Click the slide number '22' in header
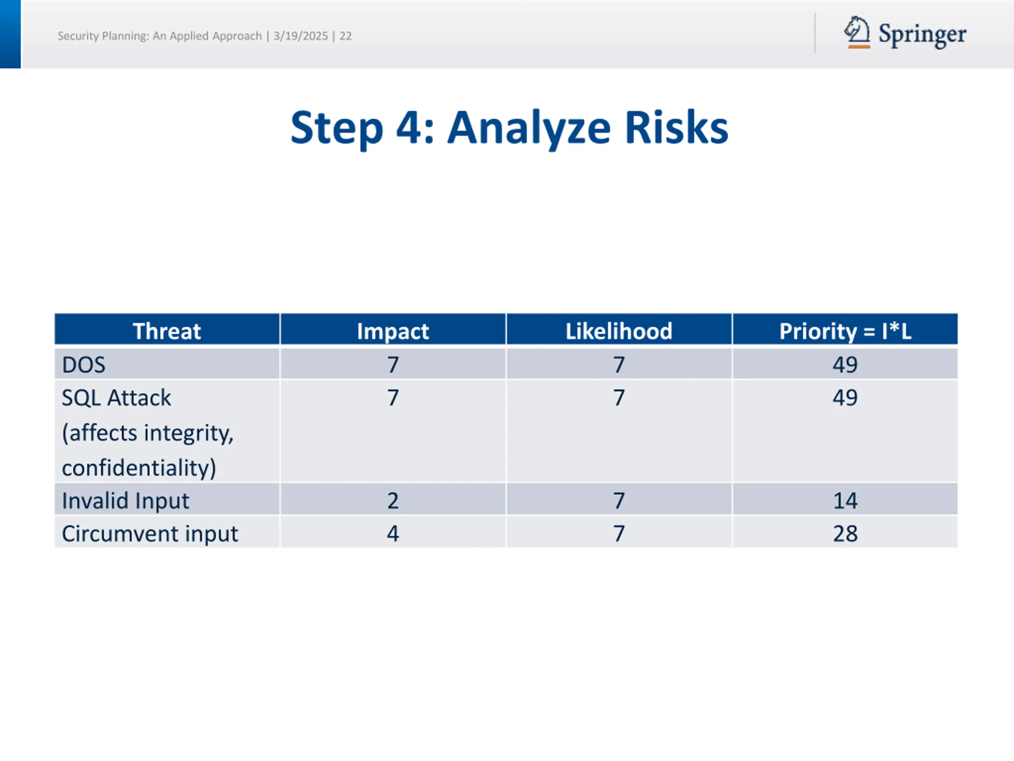This screenshot has width=1014, height=761. [346, 36]
